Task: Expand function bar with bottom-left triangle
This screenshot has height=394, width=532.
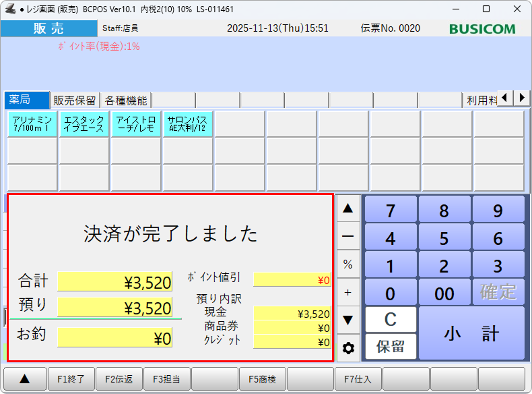Action: coord(24,379)
